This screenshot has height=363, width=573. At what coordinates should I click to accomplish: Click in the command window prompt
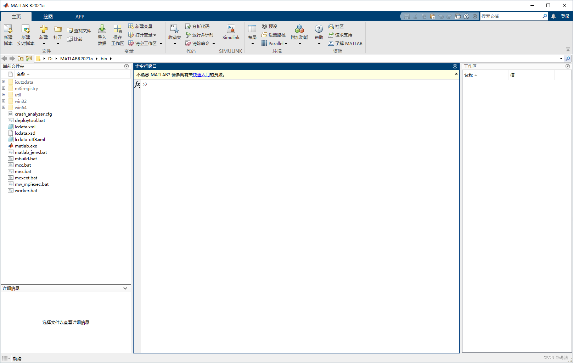pos(300,84)
